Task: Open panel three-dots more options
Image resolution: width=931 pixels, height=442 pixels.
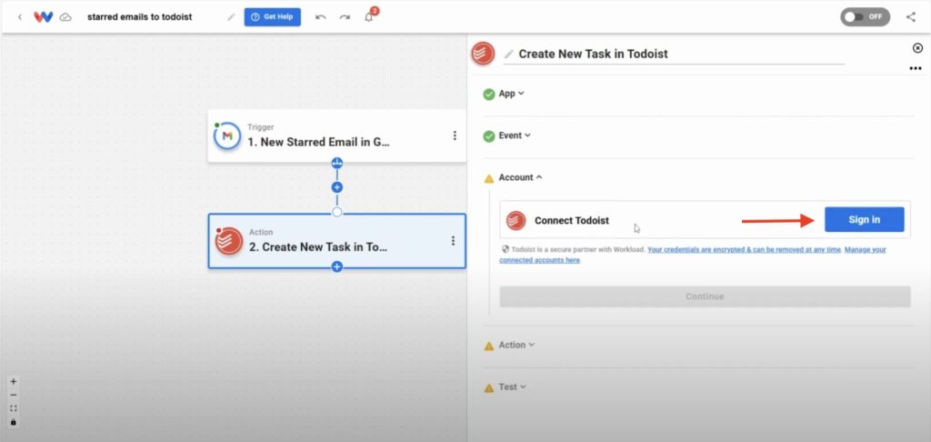Action: pos(915,69)
